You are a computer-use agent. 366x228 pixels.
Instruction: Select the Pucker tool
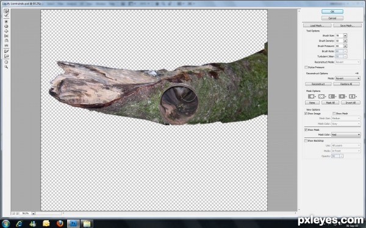(x=6, y=26)
